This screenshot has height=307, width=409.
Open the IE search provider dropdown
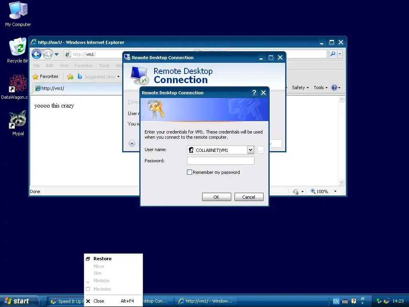(x=340, y=54)
